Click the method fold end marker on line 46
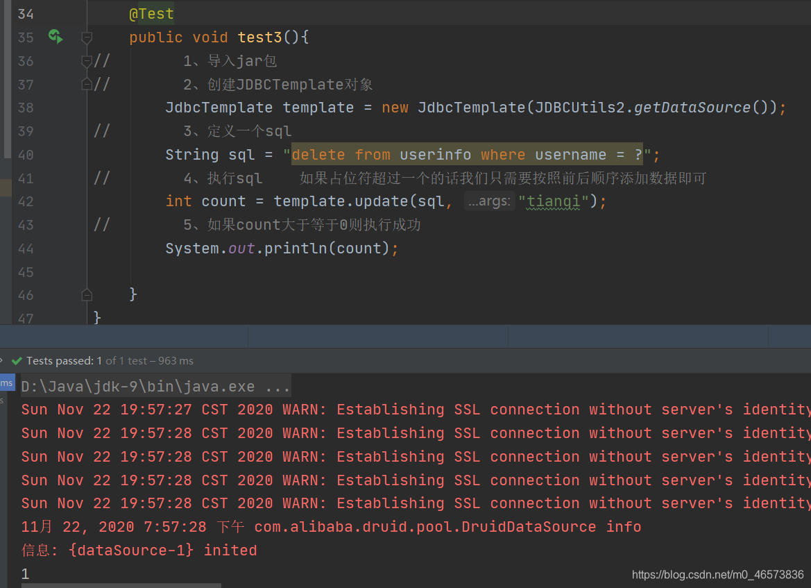 87,295
